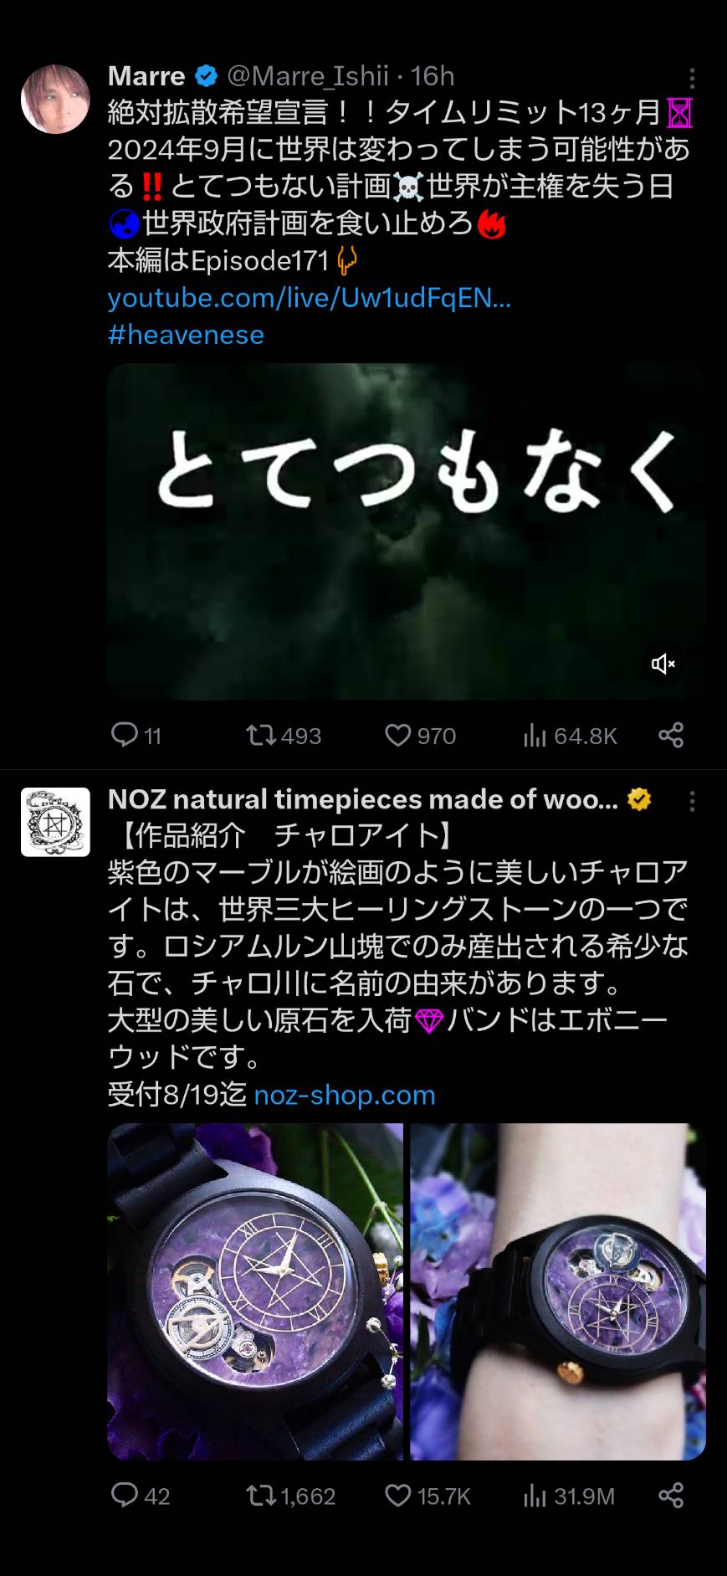The height and width of the screenshot is (1576, 727).
Task: Unmute the video with the speaker icon
Action: (x=663, y=664)
